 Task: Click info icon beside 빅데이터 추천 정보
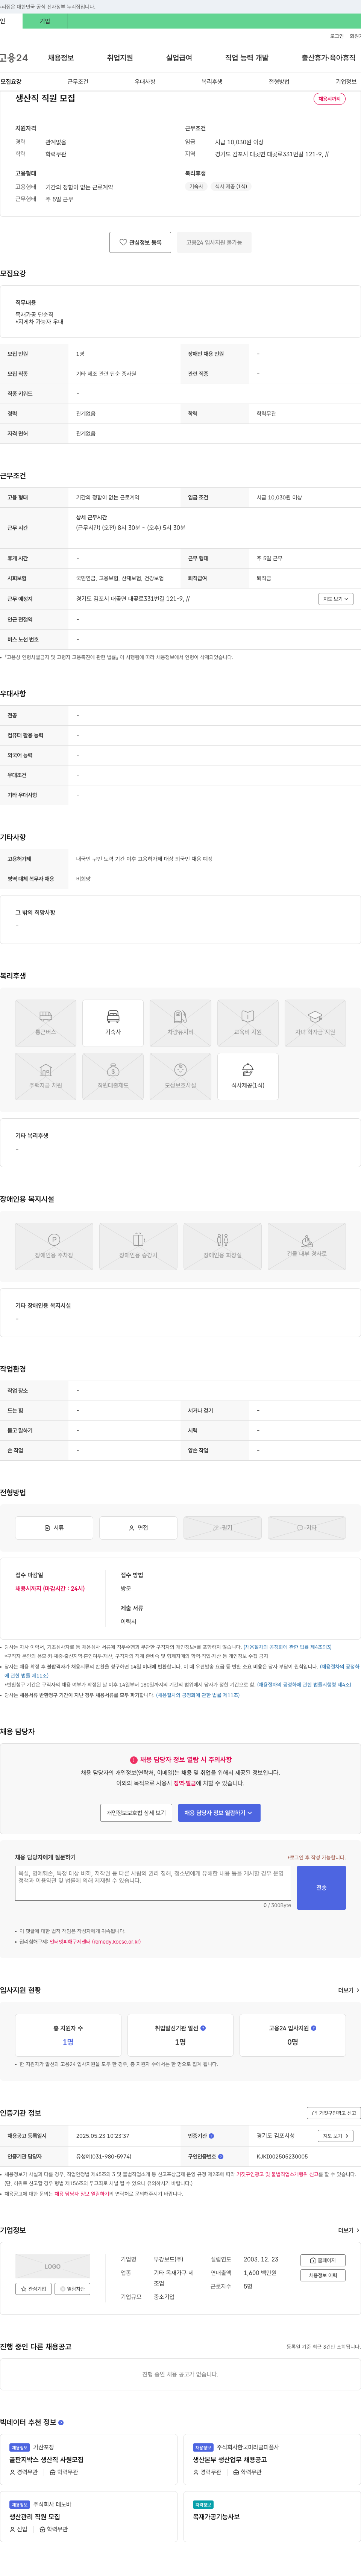point(61,2422)
